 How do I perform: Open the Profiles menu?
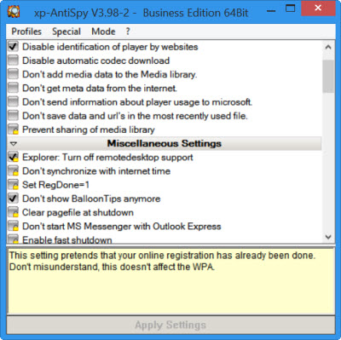coord(26,32)
